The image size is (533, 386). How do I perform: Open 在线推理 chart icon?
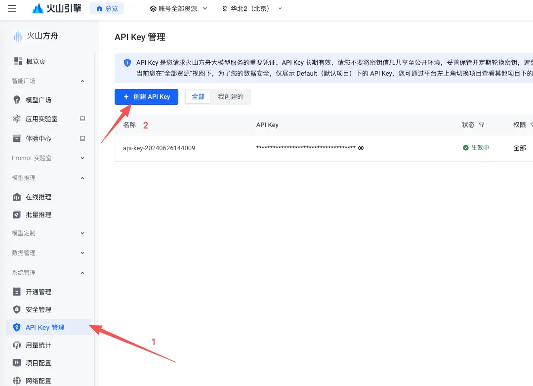tap(17, 197)
